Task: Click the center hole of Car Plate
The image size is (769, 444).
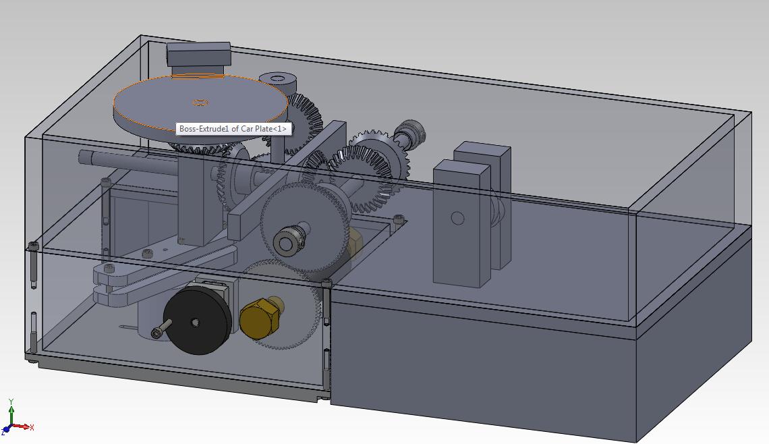Action: coord(200,103)
